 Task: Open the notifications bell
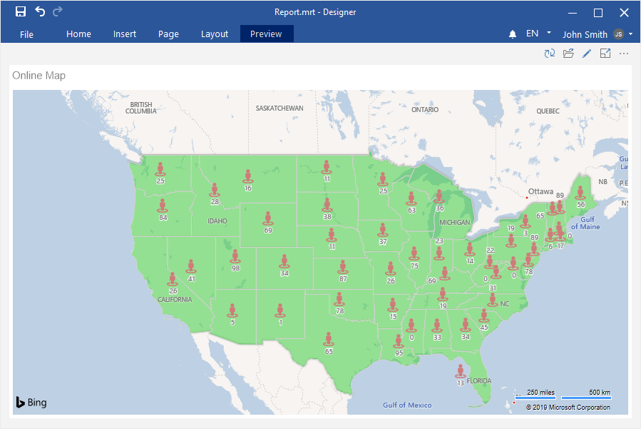(513, 34)
